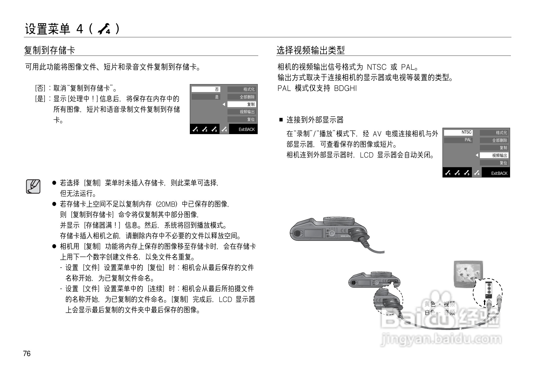Select PAL video output option

pos(468,140)
